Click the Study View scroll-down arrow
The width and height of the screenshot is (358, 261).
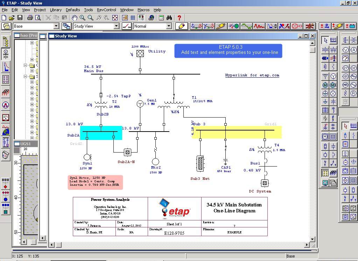click(313, 239)
